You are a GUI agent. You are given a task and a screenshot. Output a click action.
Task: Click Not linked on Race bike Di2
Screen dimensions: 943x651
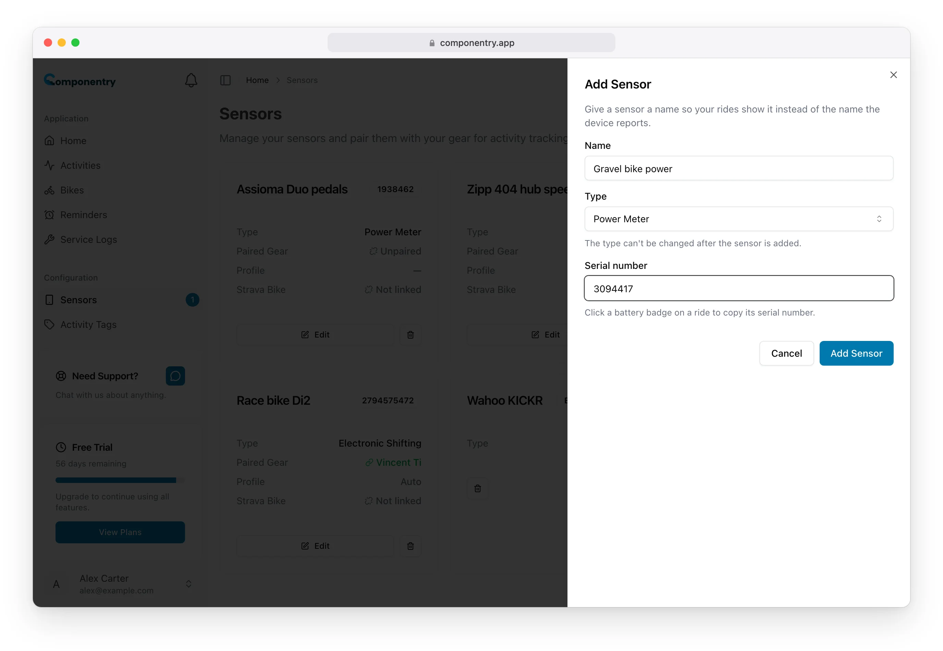[393, 501]
